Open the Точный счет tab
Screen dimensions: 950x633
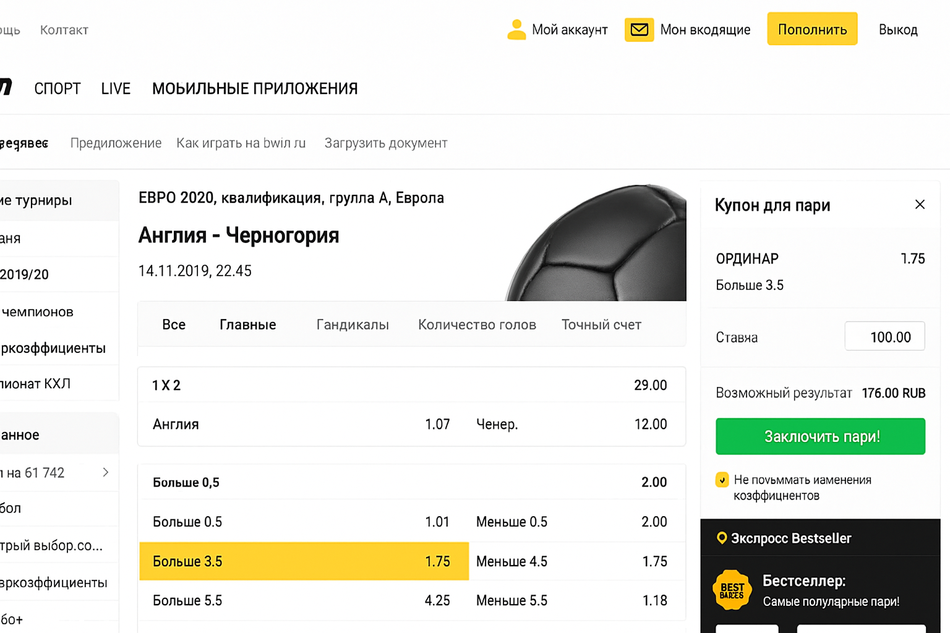pos(601,325)
